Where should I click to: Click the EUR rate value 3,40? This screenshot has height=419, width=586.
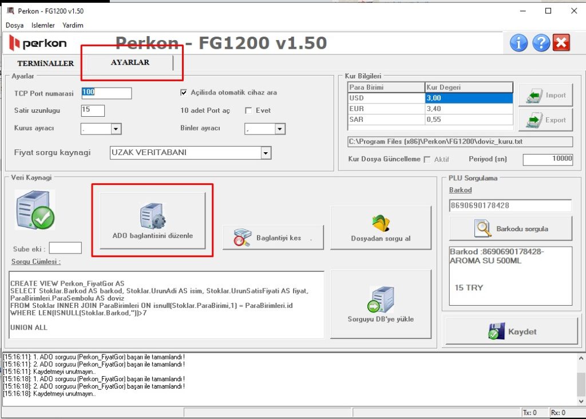[x=469, y=109]
